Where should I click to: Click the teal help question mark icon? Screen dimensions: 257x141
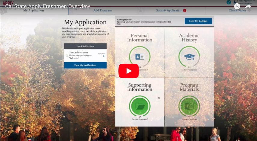tap(229, 2)
